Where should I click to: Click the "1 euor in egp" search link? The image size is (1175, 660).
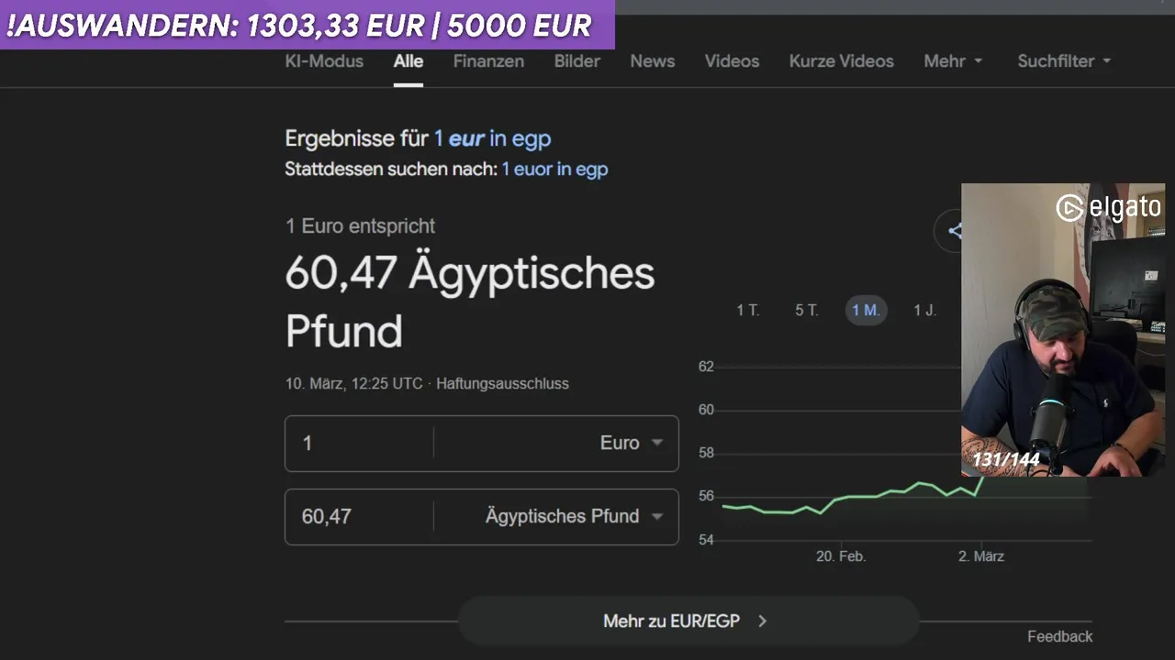point(554,170)
